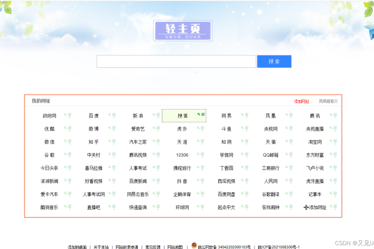This screenshot has width=374, height=249.
Task: Click the 网站地图 footer link
Action: click(175, 247)
